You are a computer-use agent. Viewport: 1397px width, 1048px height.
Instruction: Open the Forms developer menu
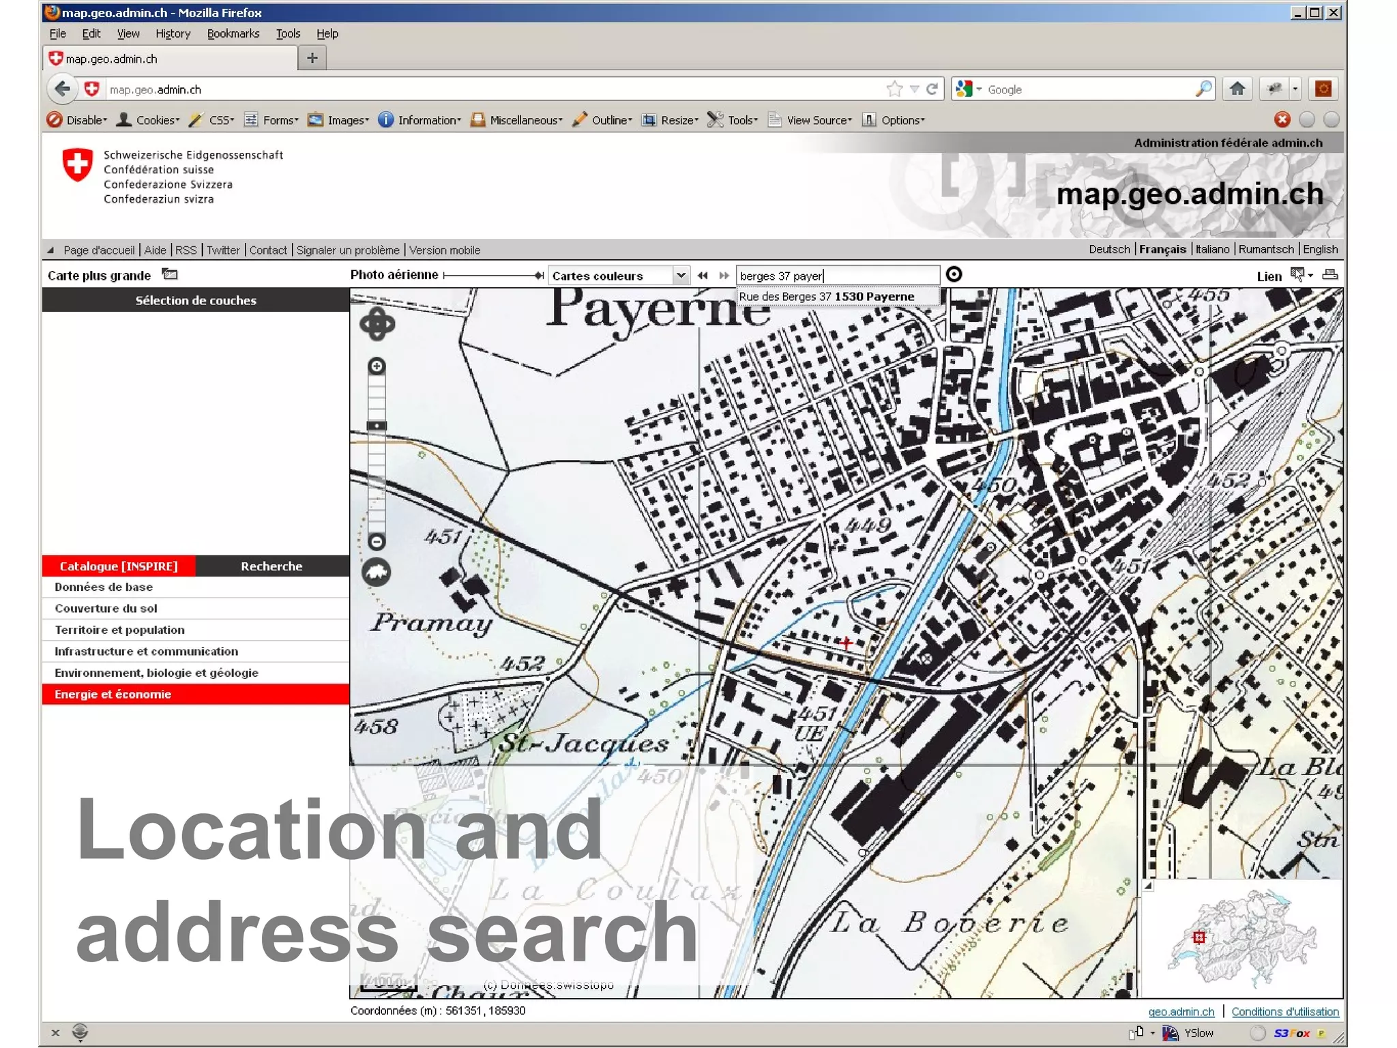(x=271, y=120)
